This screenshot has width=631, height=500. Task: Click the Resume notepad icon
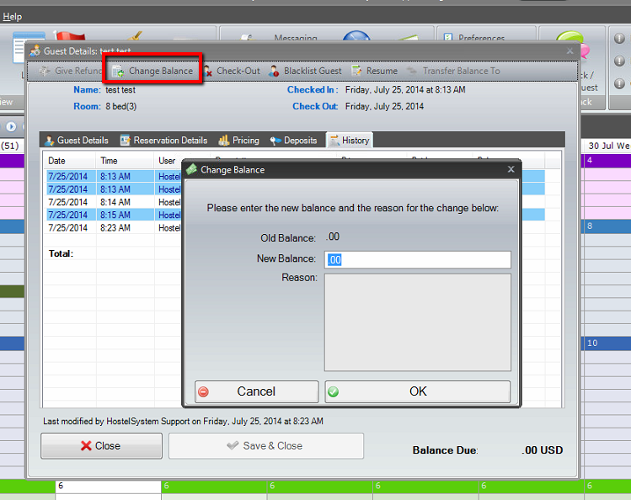click(356, 72)
